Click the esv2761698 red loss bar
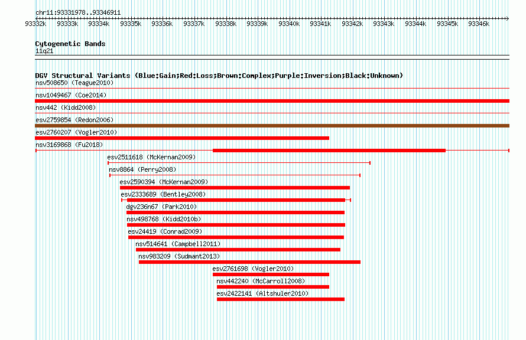This screenshot has width=526, height=340. [x=271, y=274]
